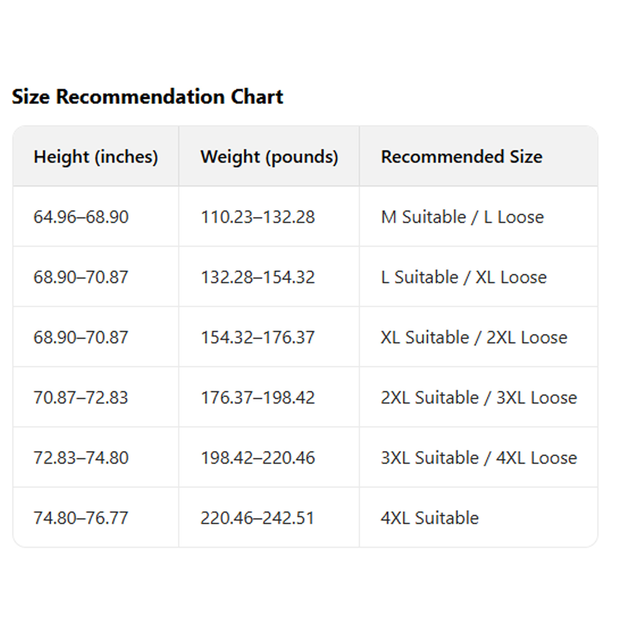The height and width of the screenshot is (631, 631).
Task: Select the 72.83–74.80 height cell
Action: pyautogui.click(x=81, y=457)
